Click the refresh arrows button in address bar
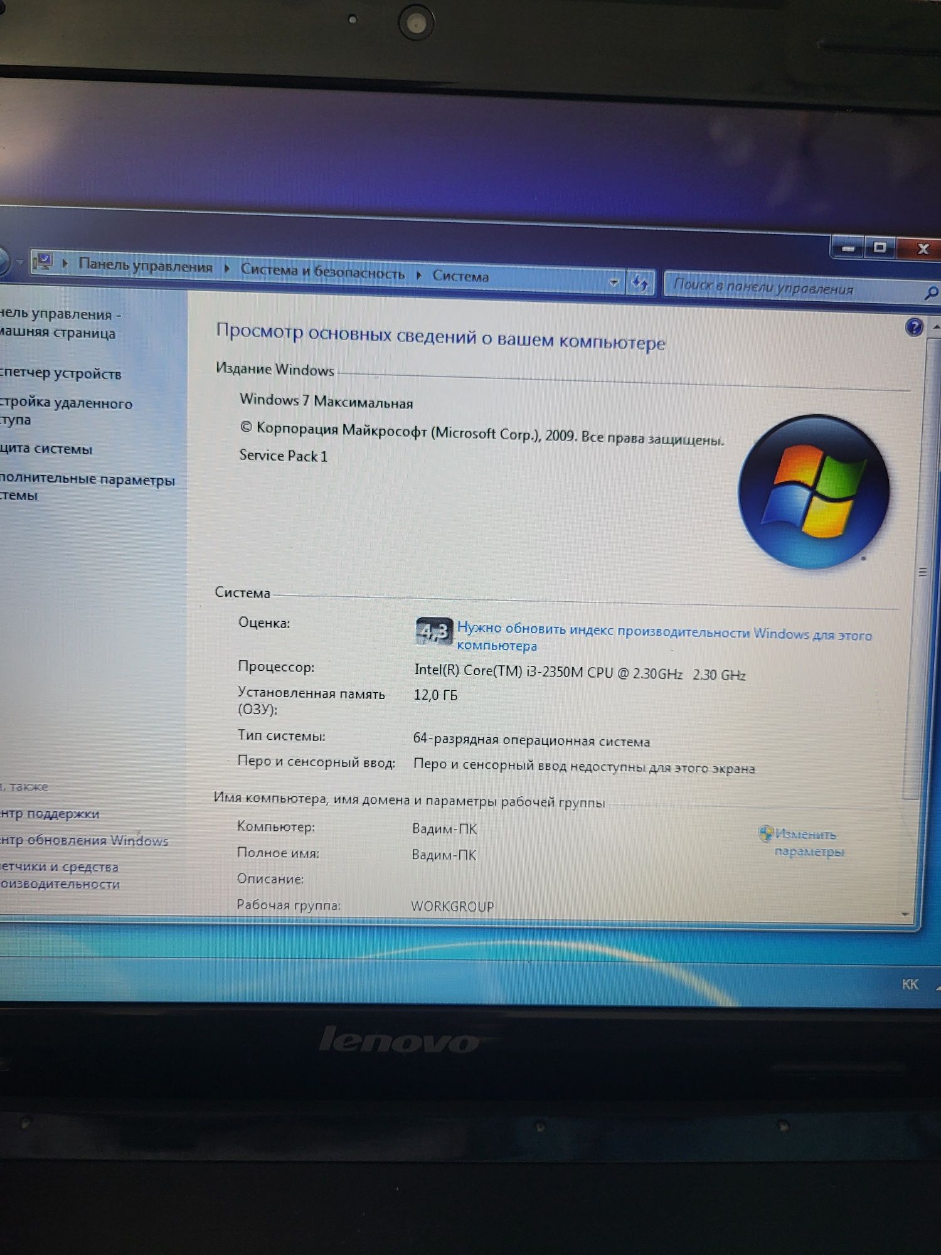 639,283
